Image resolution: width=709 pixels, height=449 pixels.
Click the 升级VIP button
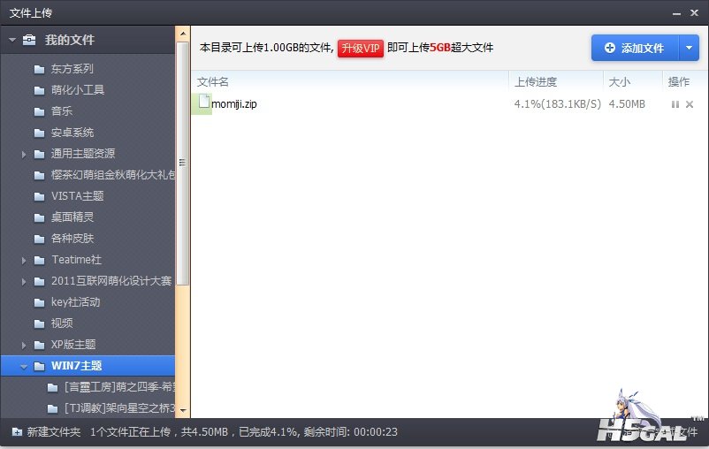pos(361,48)
